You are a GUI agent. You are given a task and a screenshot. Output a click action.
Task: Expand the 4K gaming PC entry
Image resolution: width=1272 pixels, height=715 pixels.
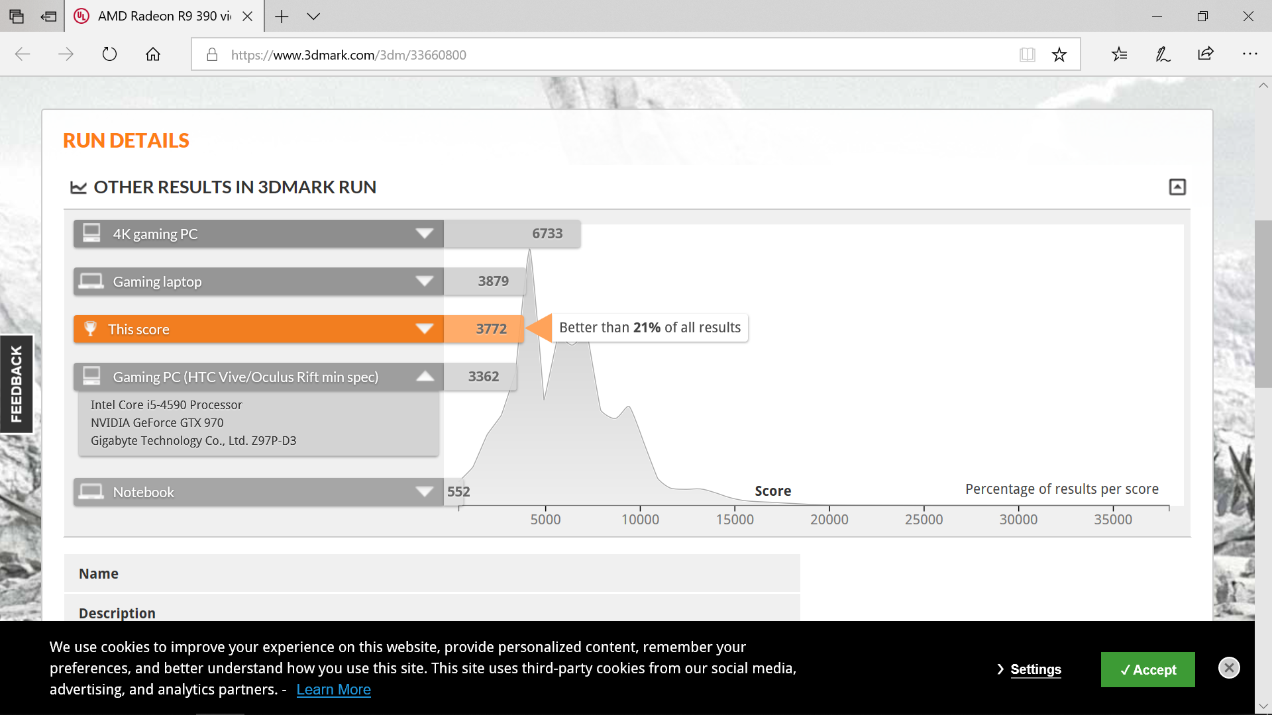click(424, 234)
